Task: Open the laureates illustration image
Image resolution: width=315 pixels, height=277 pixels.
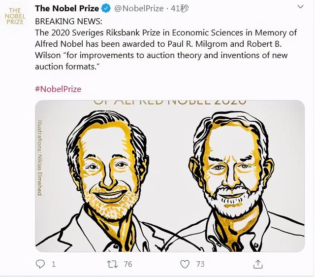Action: point(170,176)
